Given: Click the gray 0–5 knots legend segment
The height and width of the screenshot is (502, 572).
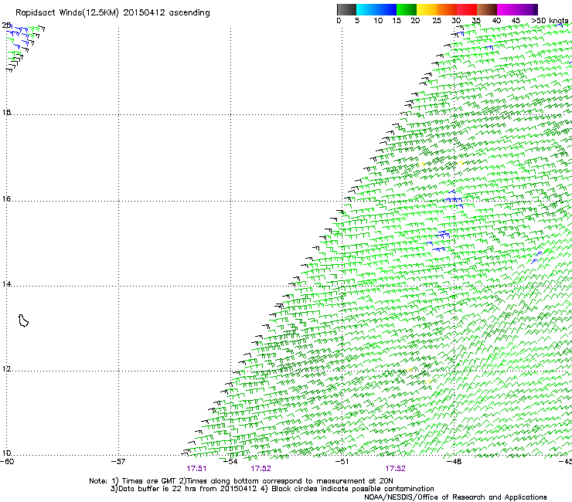Looking at the screenshot, I should pyautogui.click(x=346, y=9).
